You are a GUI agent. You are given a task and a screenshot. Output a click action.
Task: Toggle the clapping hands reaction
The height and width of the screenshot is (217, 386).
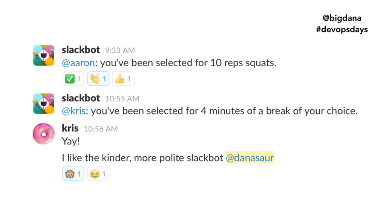pos(98,79)
